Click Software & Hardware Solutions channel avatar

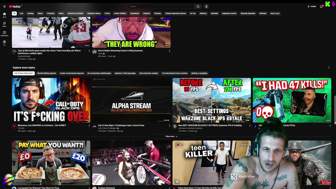point(175,127)
